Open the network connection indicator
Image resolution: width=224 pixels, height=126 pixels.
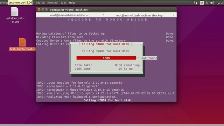pos(195,3)
